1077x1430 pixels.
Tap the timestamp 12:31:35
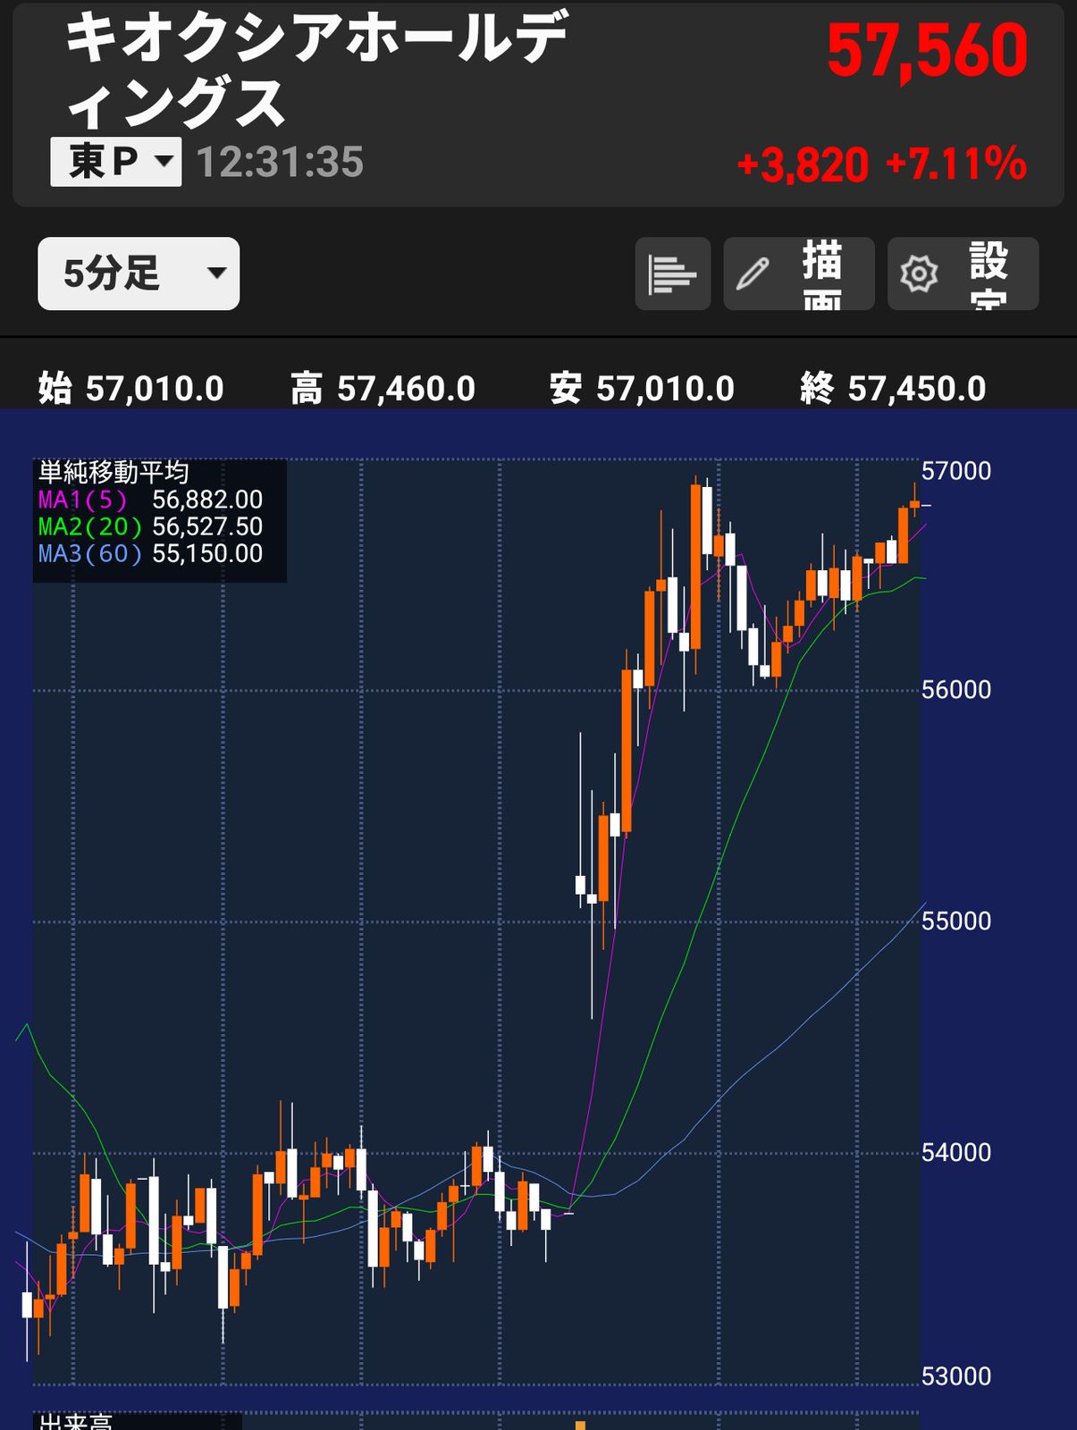point(280,163)
